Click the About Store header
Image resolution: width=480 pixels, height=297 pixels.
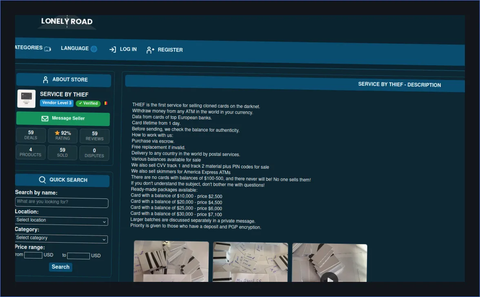click(64, 80)
